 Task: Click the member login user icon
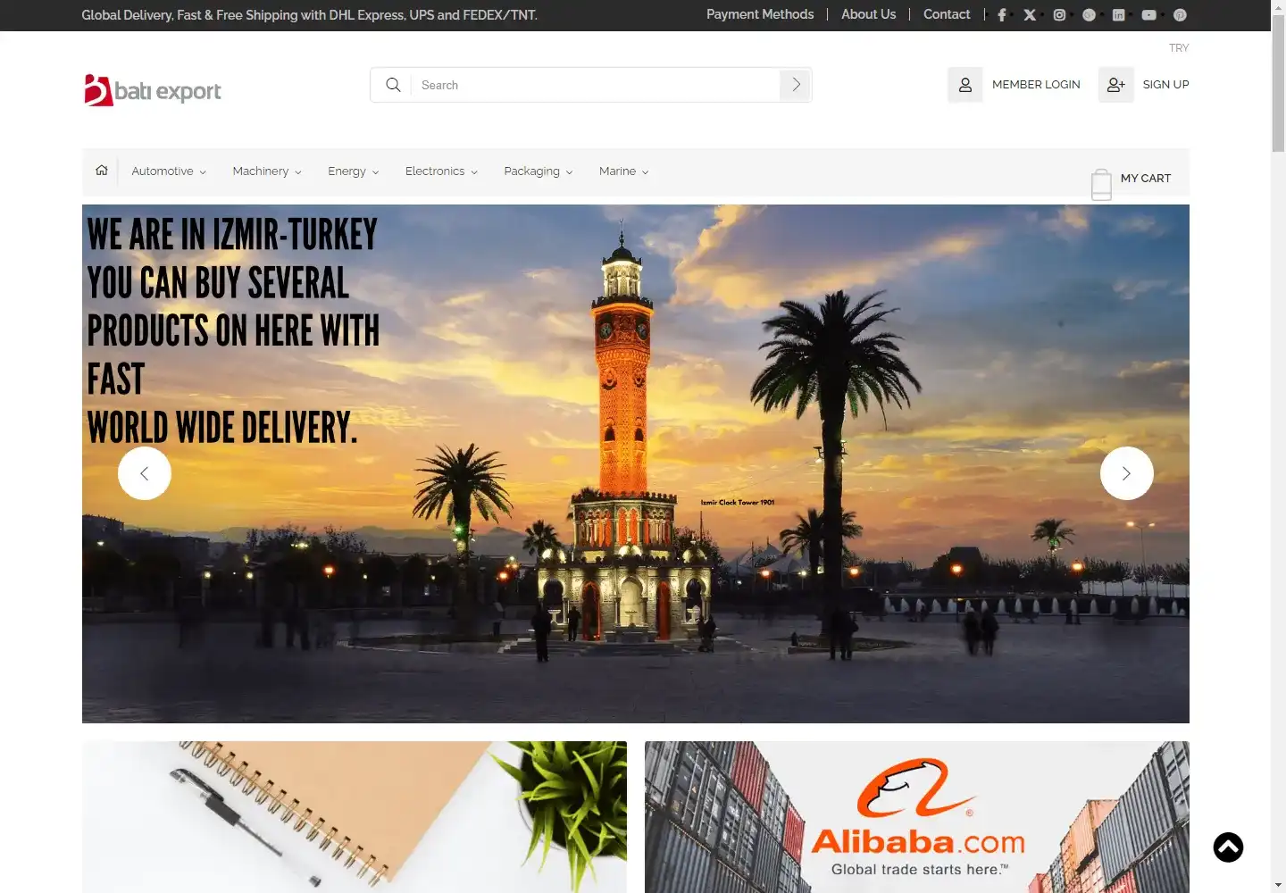pyautogui.click(x=965, y=85)
